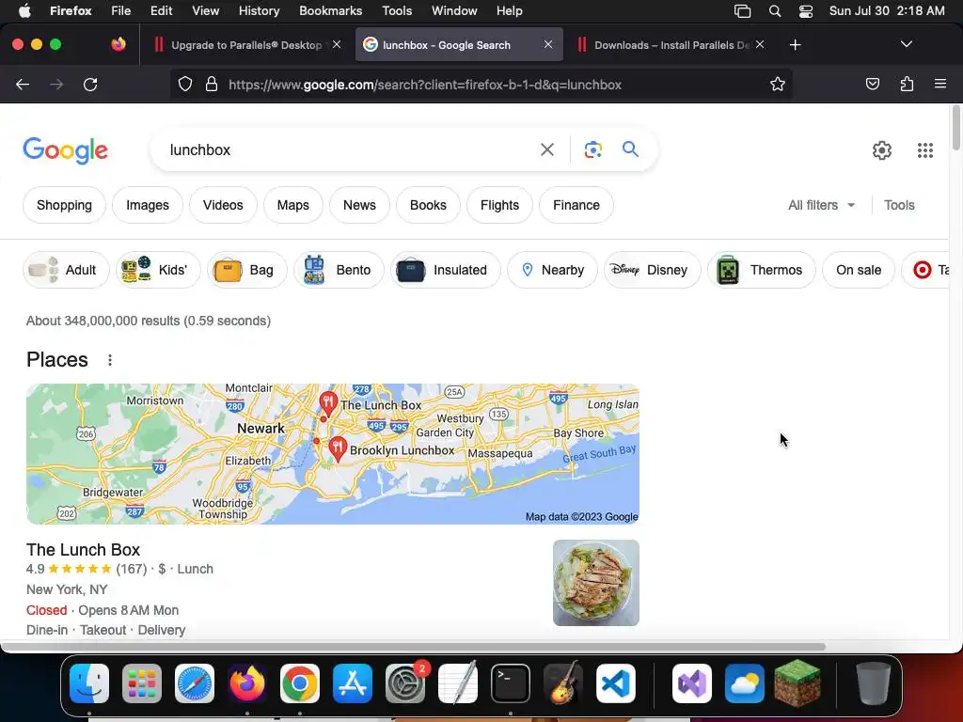The height and width of the screenshot is (722, 963).
Task: Open Spotlight search in menu bar
Action: tap(775, 10)
